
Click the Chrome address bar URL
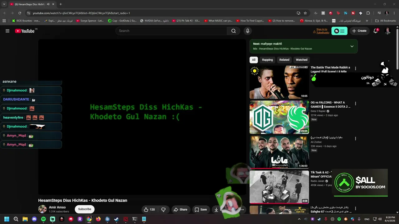pyautogui.click(x=81, y=13)
